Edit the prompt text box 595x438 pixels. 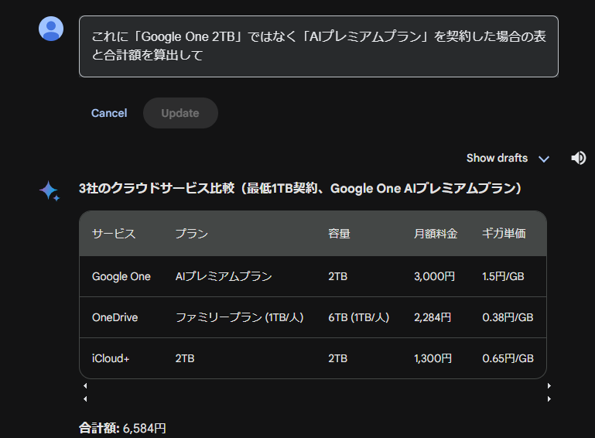[x=318, y=46]
